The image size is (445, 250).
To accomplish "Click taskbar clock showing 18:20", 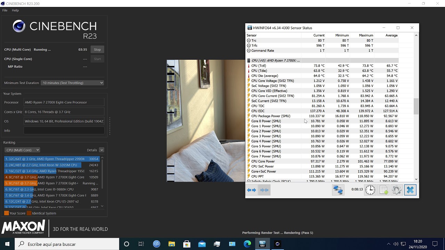I will tap(418, 244).
